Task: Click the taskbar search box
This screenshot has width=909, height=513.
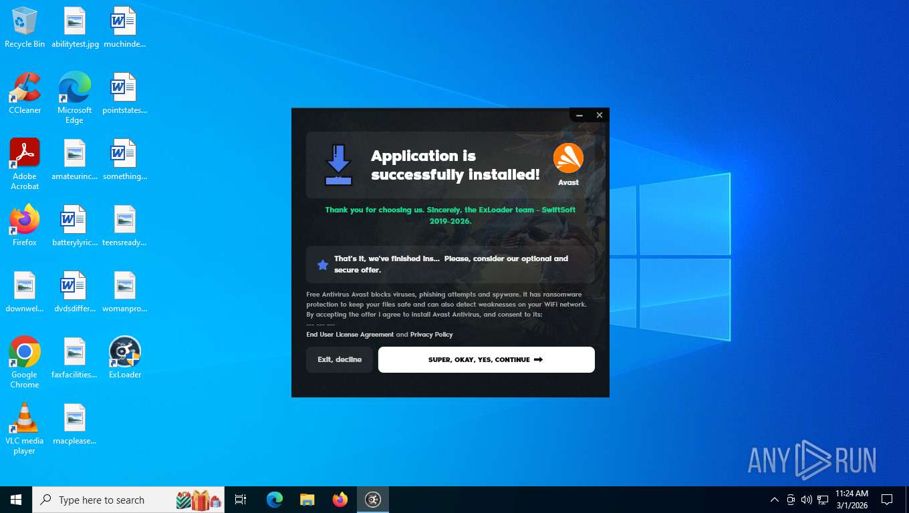Action: click(128, 500)
